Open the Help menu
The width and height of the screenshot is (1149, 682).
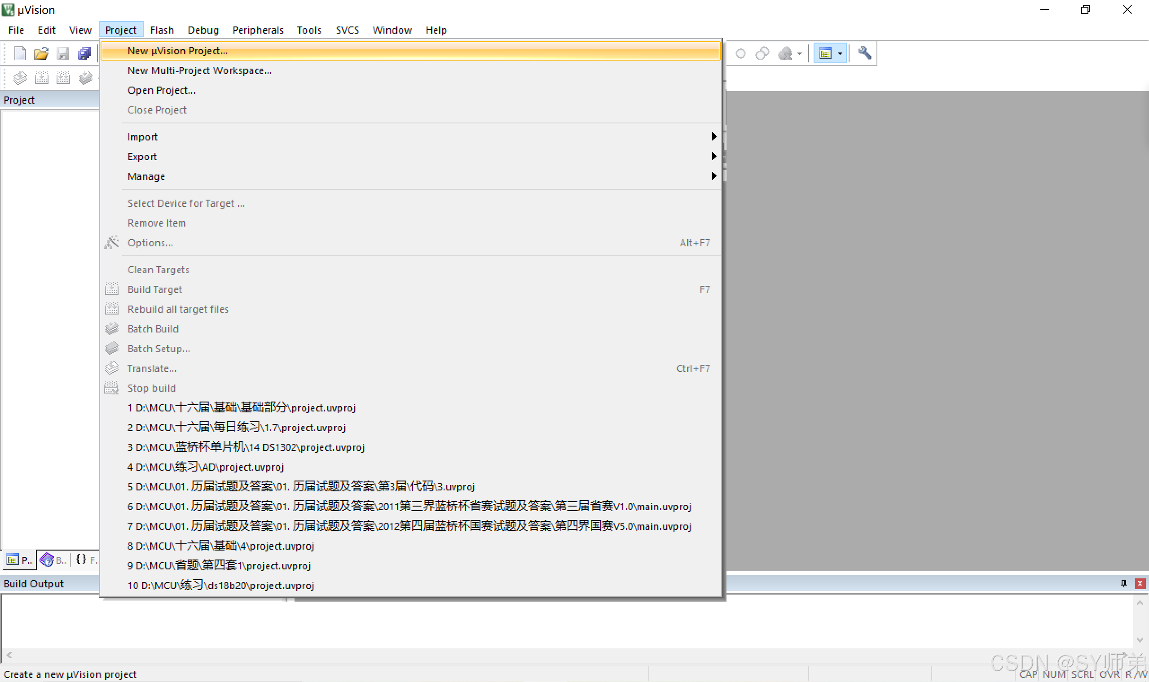pos(436,30)
